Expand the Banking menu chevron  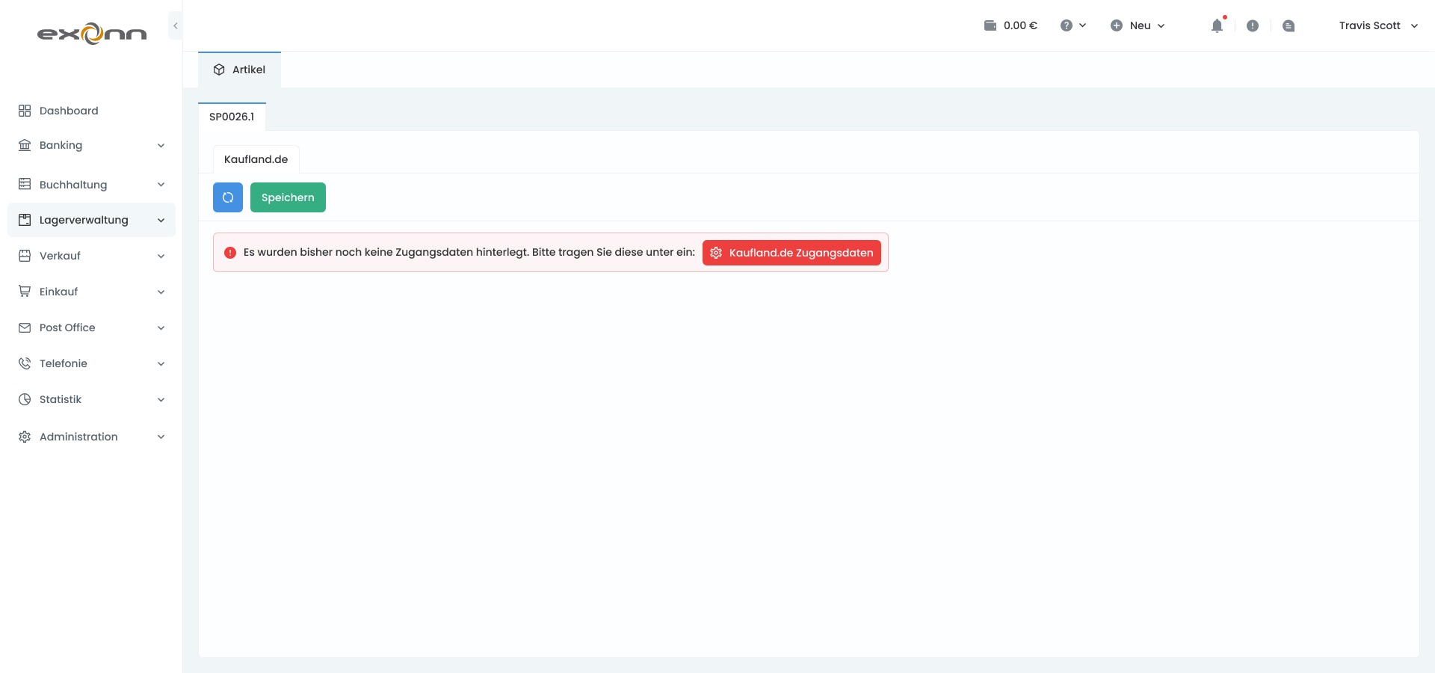(x=161, y=145)
